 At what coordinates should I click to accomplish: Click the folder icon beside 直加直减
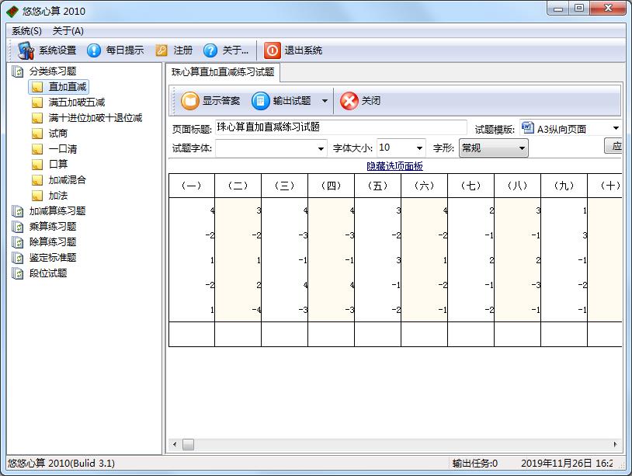tap(37, 87)
